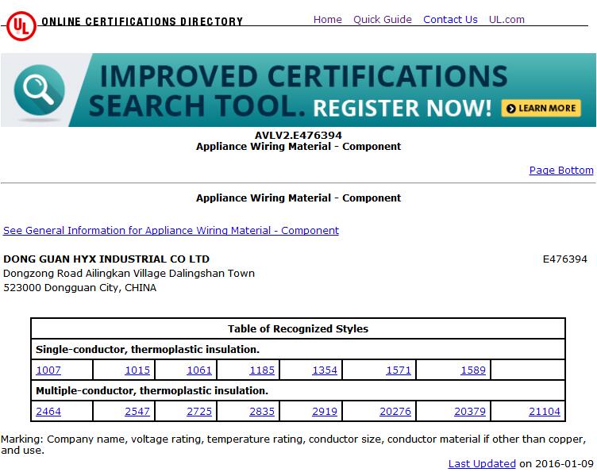This screenshot has height=472, width=597.
Task: Select style 2919 link
Action: click(x=325, y=412)
